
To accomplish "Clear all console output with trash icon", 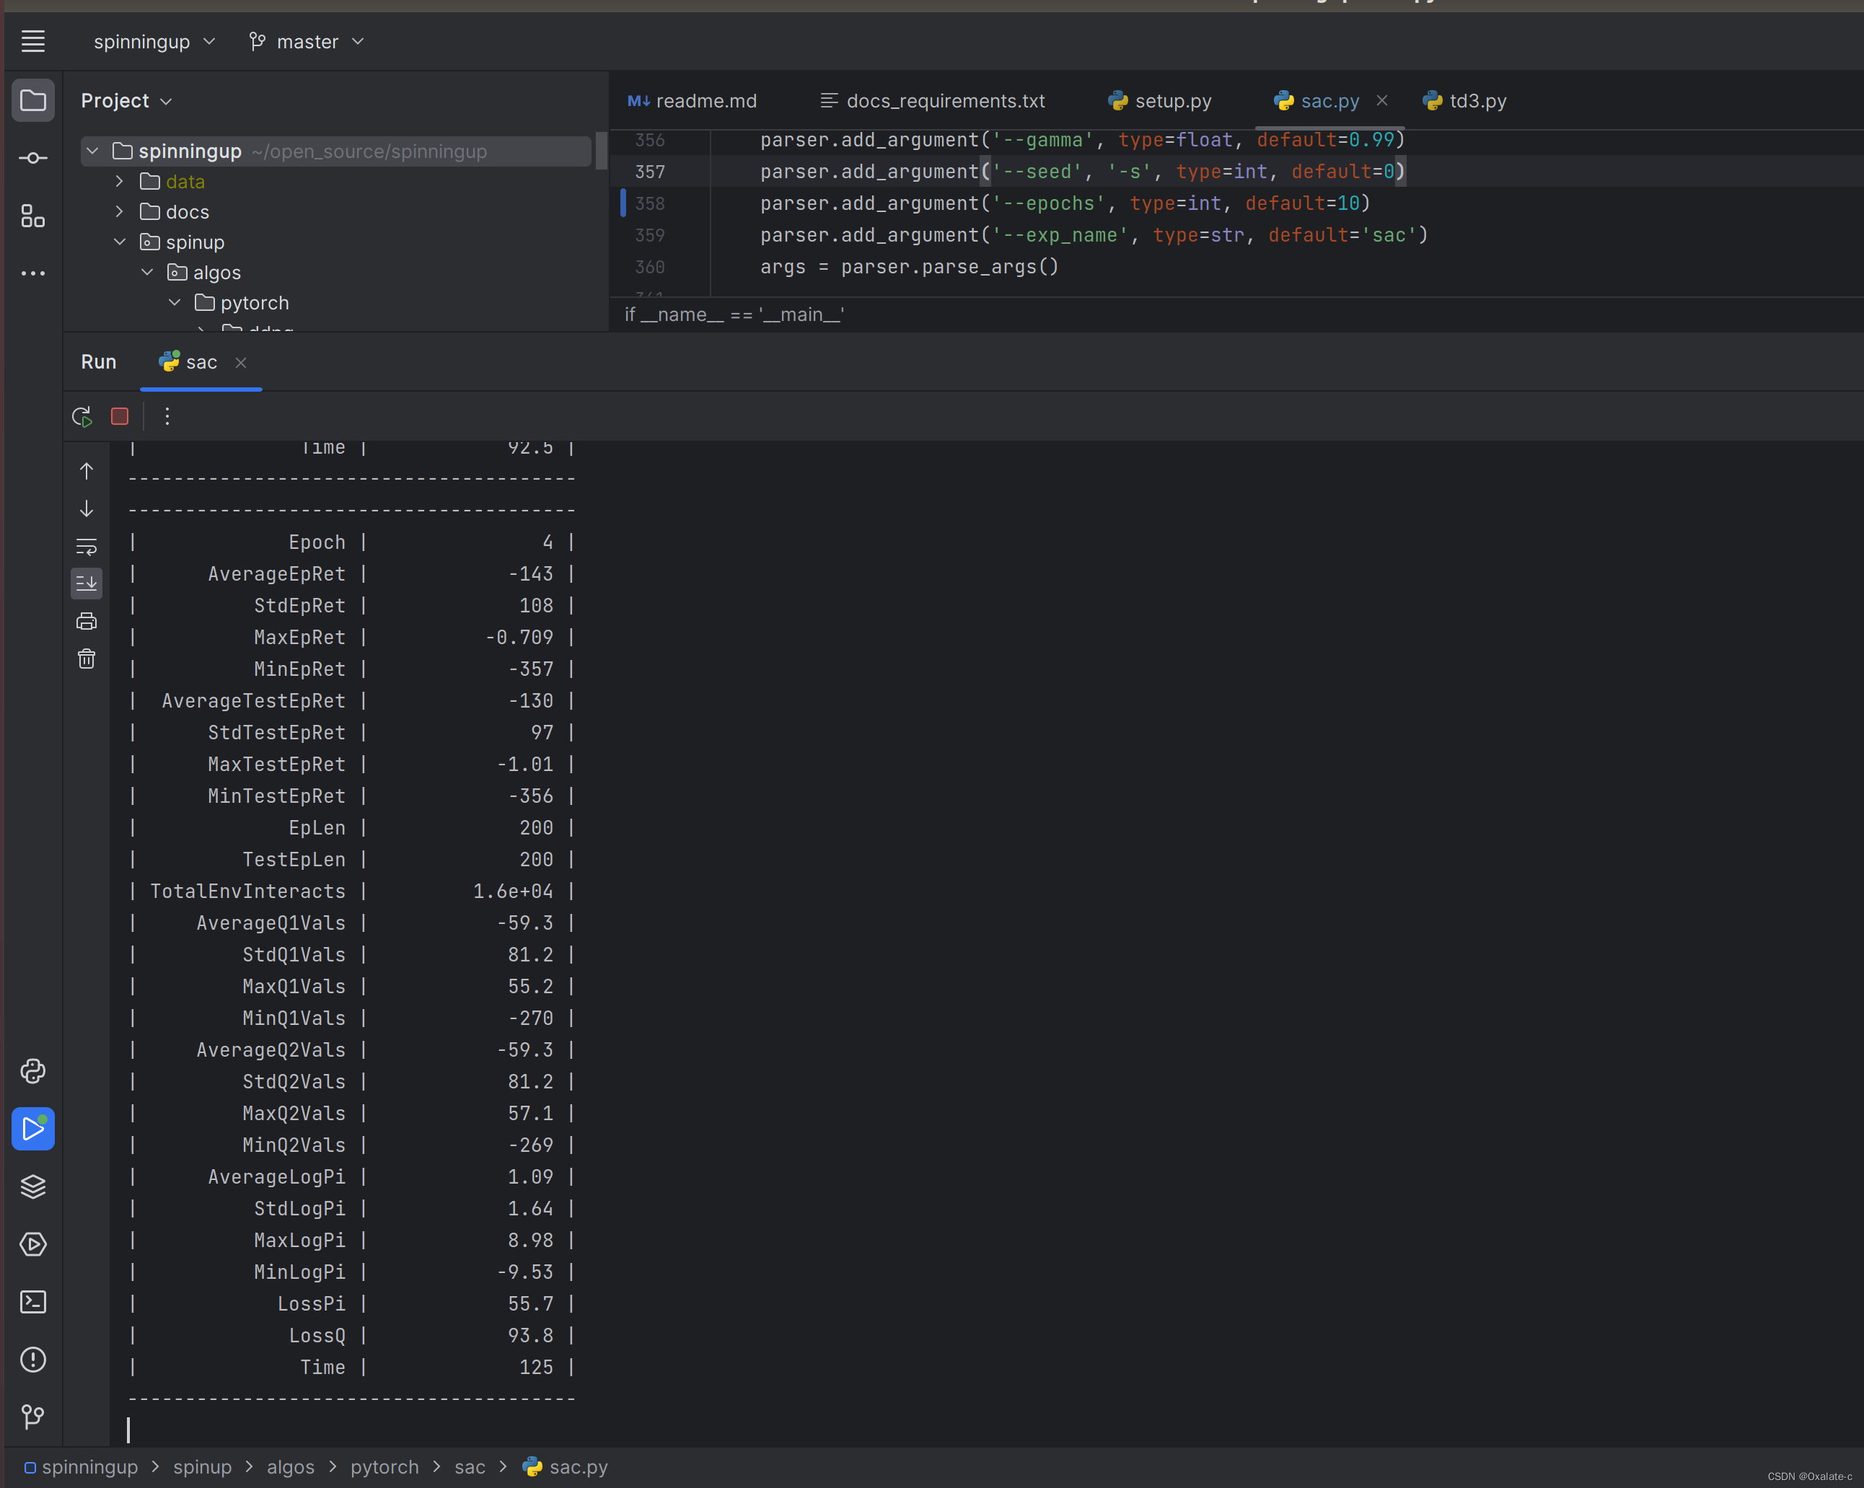I will click(87, 659).
